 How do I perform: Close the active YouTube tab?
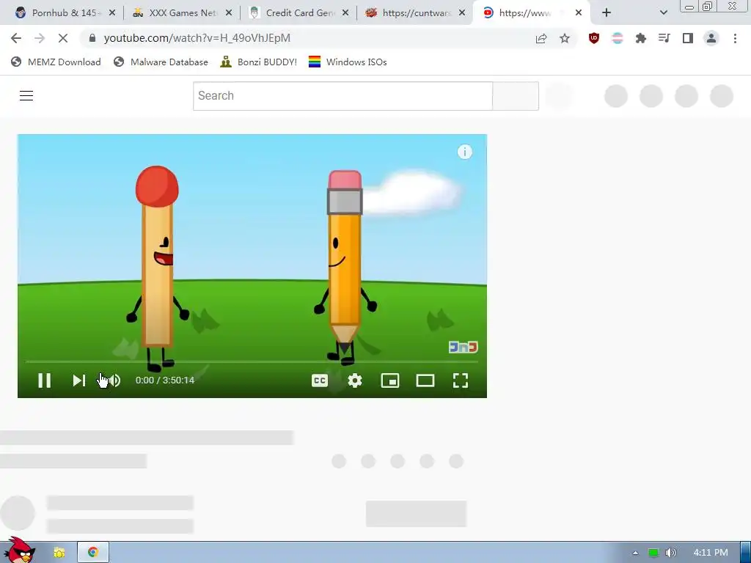(x=579, y=13)
